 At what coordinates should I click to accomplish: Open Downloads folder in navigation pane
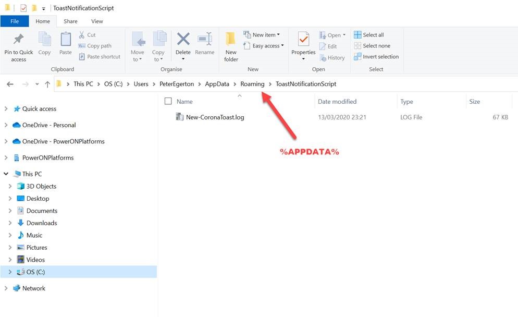click(42, 223)
